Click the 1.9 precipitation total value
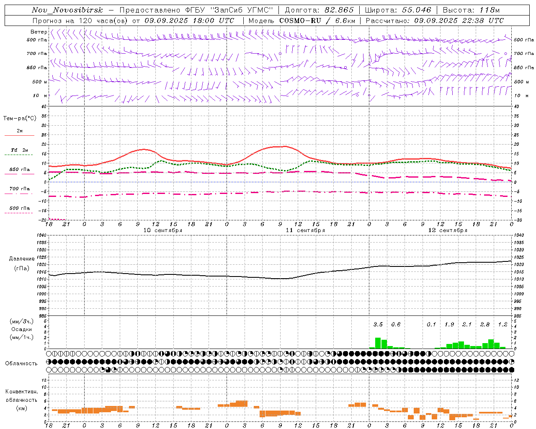The image size is (536, 429). coord(449,324)
